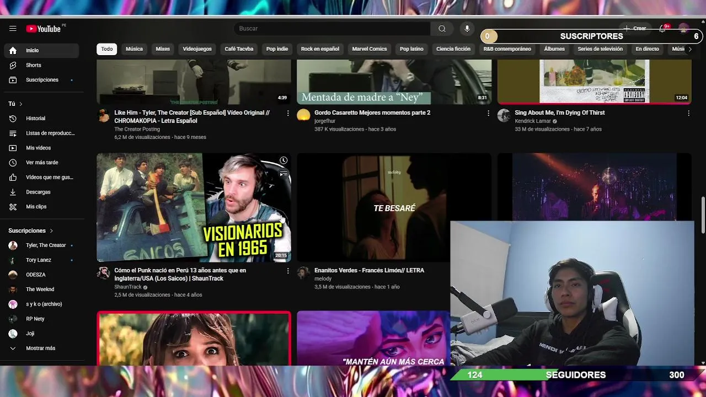Select Marvel Comics chip
The width and height of the screenshot is (706, 397).
click(x=370, y=49)
